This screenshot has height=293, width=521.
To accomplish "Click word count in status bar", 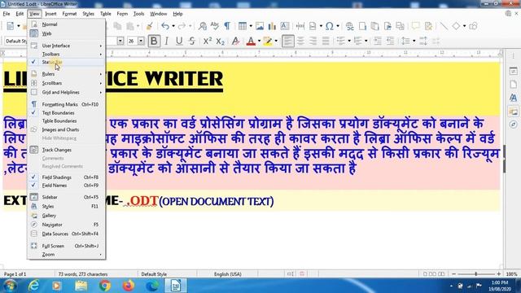I will (83, 274).
